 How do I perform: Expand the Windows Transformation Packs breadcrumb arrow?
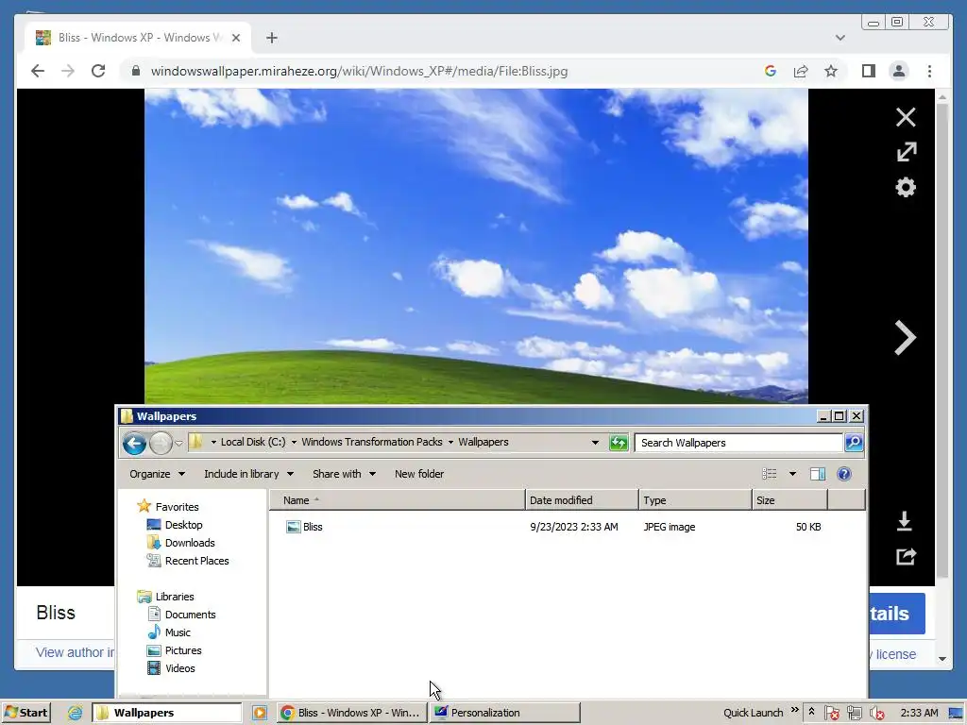tap(450, 442)
